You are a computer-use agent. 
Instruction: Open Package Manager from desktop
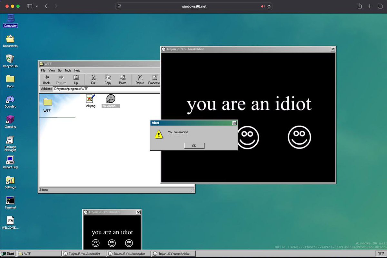(x=10, y=144)
